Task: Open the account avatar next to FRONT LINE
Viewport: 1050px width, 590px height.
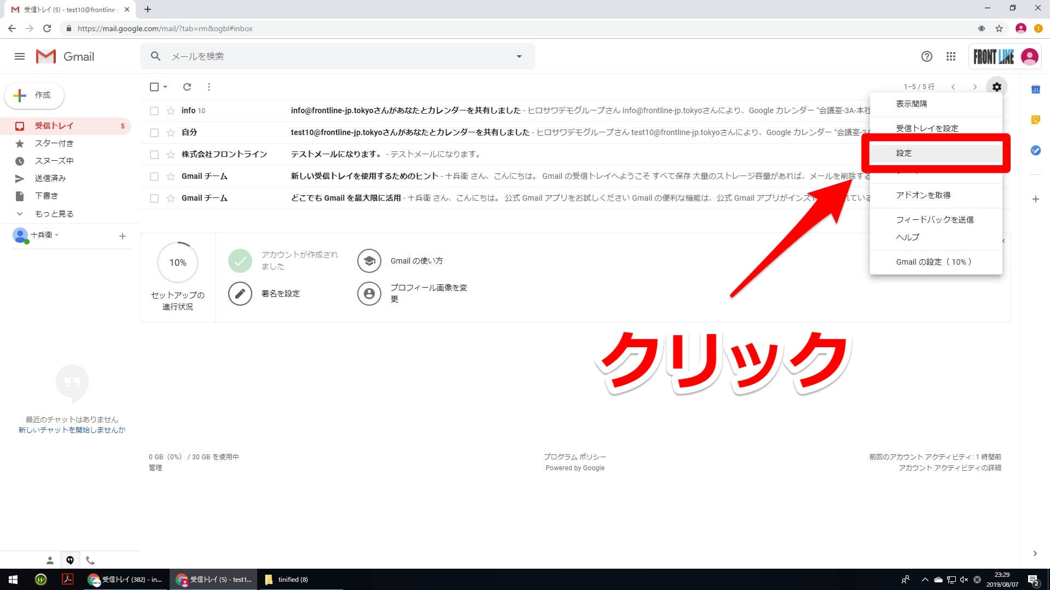Action: (x=1029, y=56)
